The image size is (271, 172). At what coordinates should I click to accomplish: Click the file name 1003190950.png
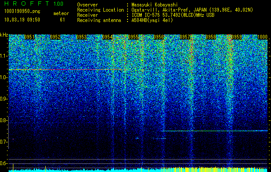[22, 11]
